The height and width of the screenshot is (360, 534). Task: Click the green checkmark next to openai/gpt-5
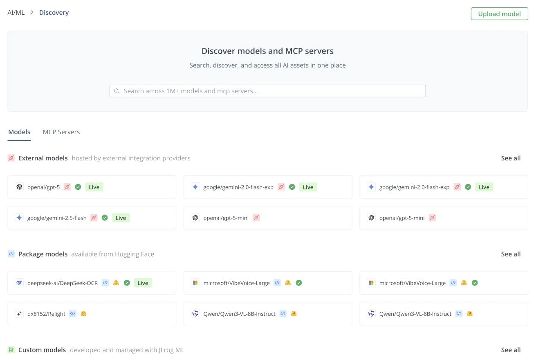[x=78, y=187]
